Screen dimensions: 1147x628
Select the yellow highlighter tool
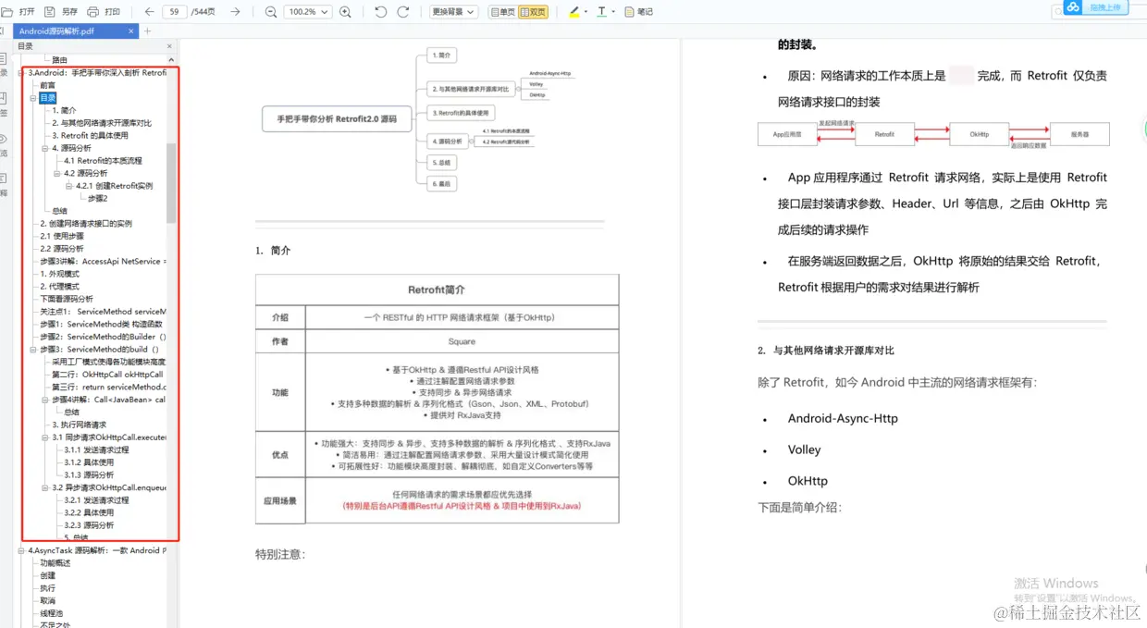click(574, 12)
